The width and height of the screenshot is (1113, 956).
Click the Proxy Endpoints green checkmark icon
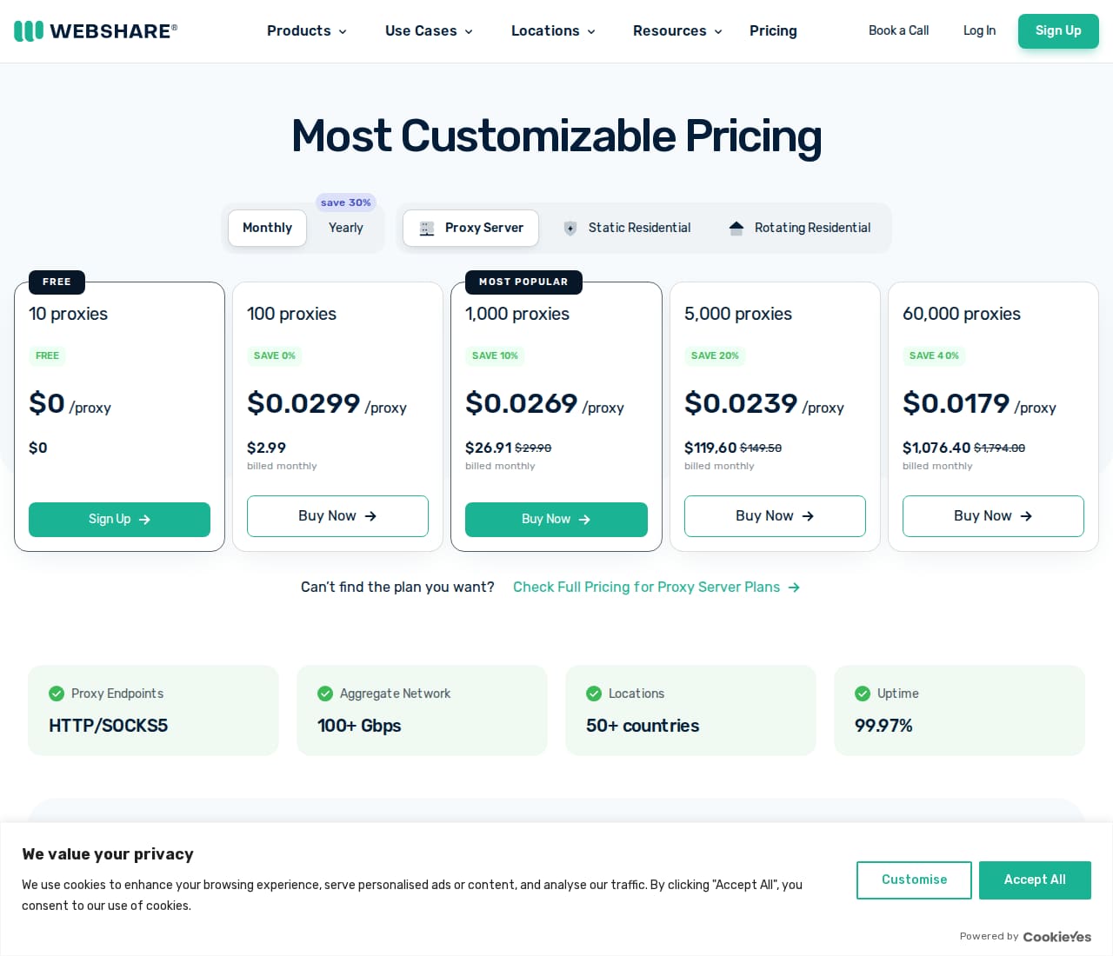point(57,694)
